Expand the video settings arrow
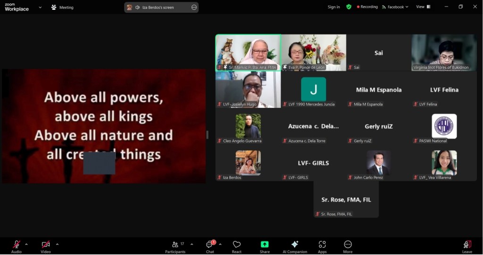Image resolution: width=483 pixels, height=255 pixels. [57, 244]
